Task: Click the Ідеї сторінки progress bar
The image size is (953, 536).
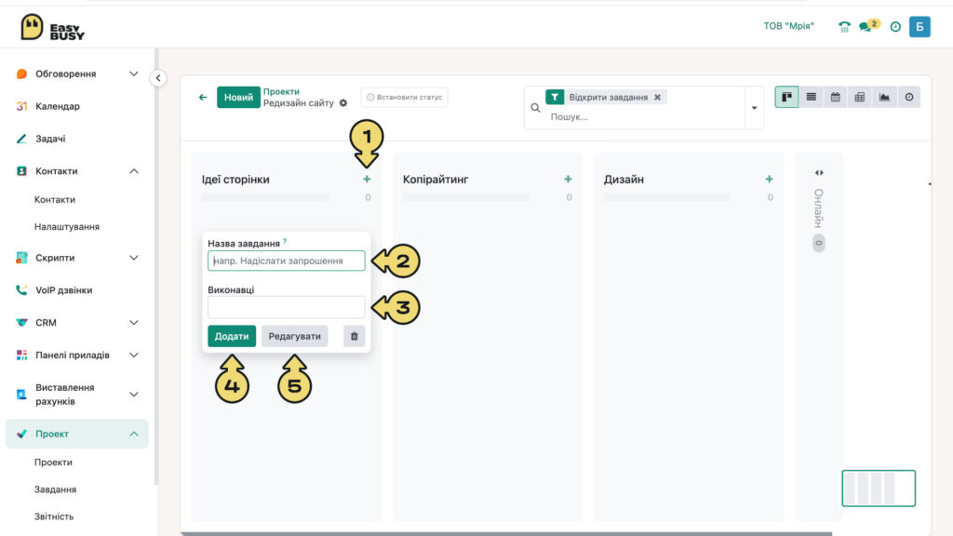Action: 265,197
